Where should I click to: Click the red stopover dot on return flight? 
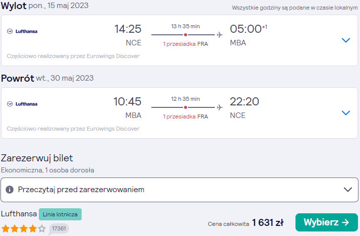click(186, 107)
